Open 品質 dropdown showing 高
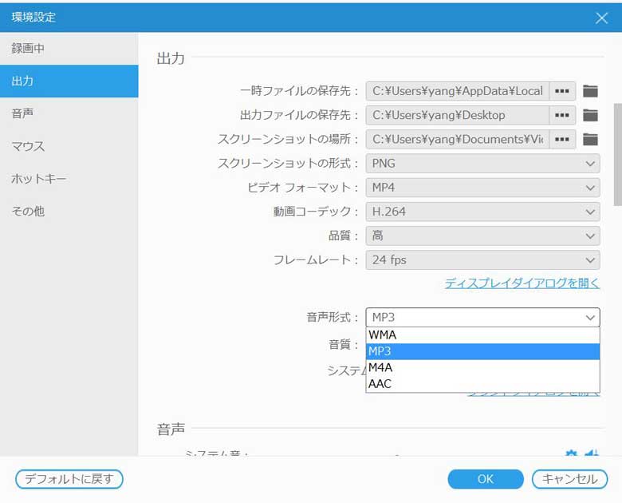The height and width of the screenshot is (503, 622). 482,236
